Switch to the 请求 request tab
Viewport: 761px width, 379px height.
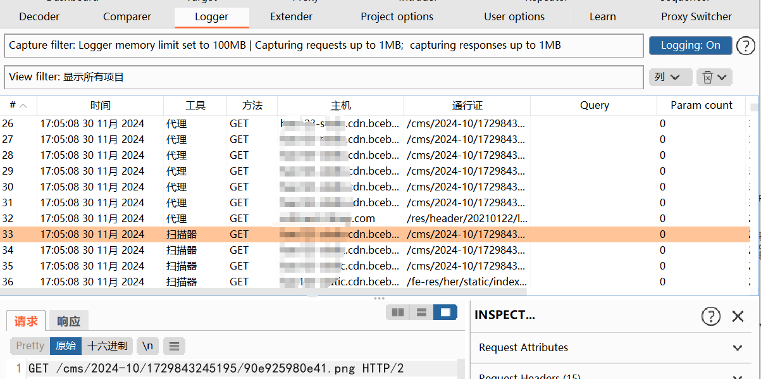pos(26,321)
